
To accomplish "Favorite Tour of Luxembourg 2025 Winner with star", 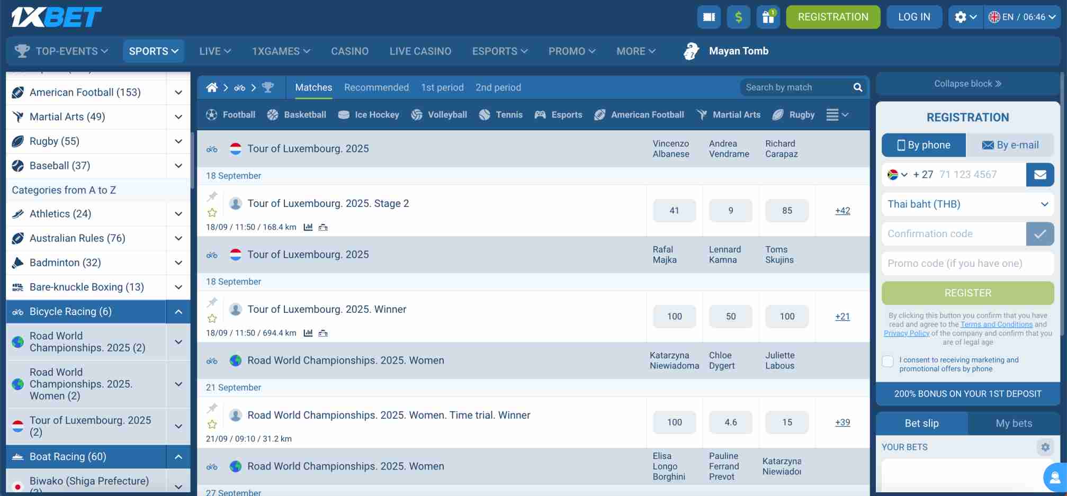I will pos(212,319).
